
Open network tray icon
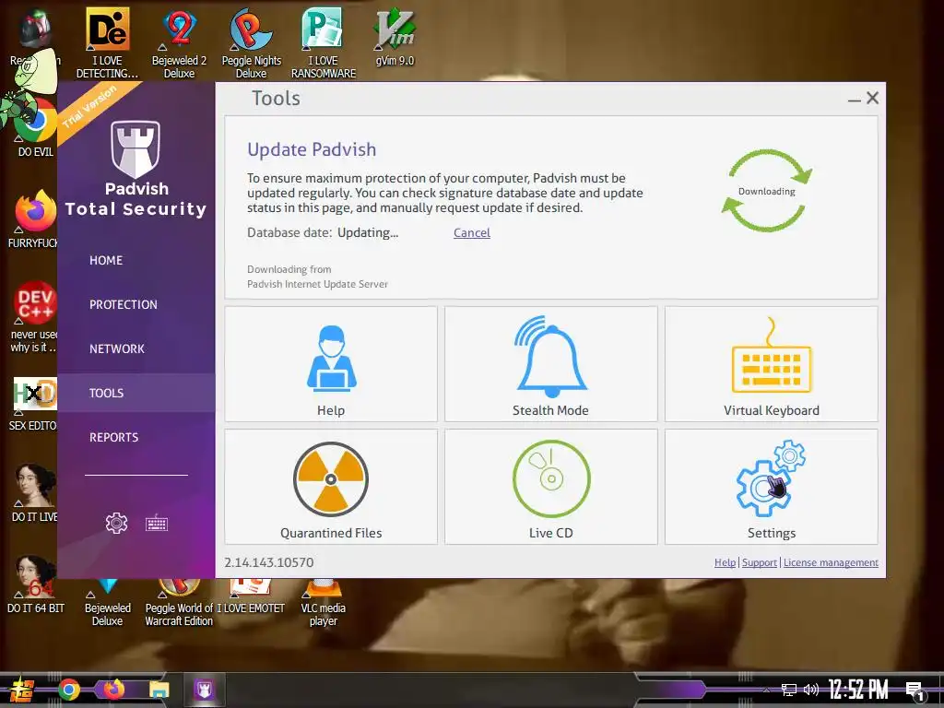point(788,690)
